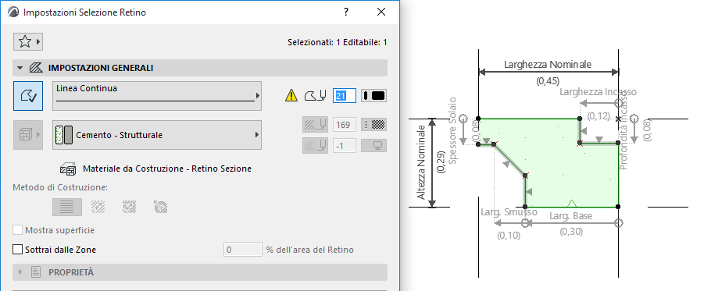Click the question mark help button
The image size is (711, 291).
[346, 12]
